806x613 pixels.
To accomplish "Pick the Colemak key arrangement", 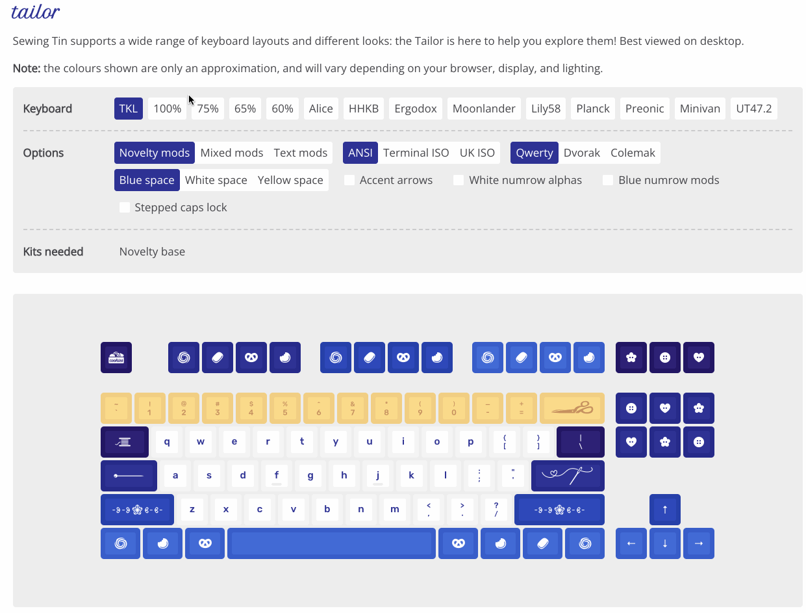I will (x=633, y=153).
